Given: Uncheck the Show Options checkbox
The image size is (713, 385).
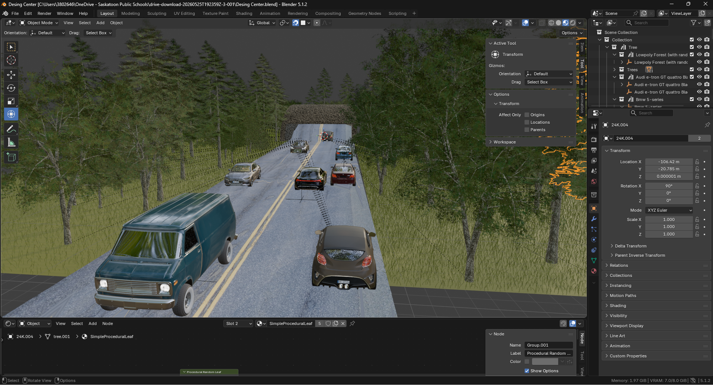Looking at the screenshot, I should coord(527,371).
